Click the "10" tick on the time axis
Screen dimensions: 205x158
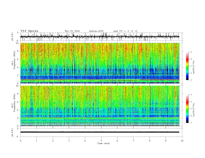coord(182,141)
